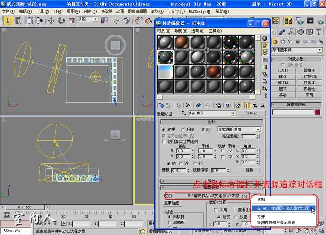Viewport: 326px width, 235px height.
Task: Click the Reset Map delete X icon
Action: [x=188, y=105]
